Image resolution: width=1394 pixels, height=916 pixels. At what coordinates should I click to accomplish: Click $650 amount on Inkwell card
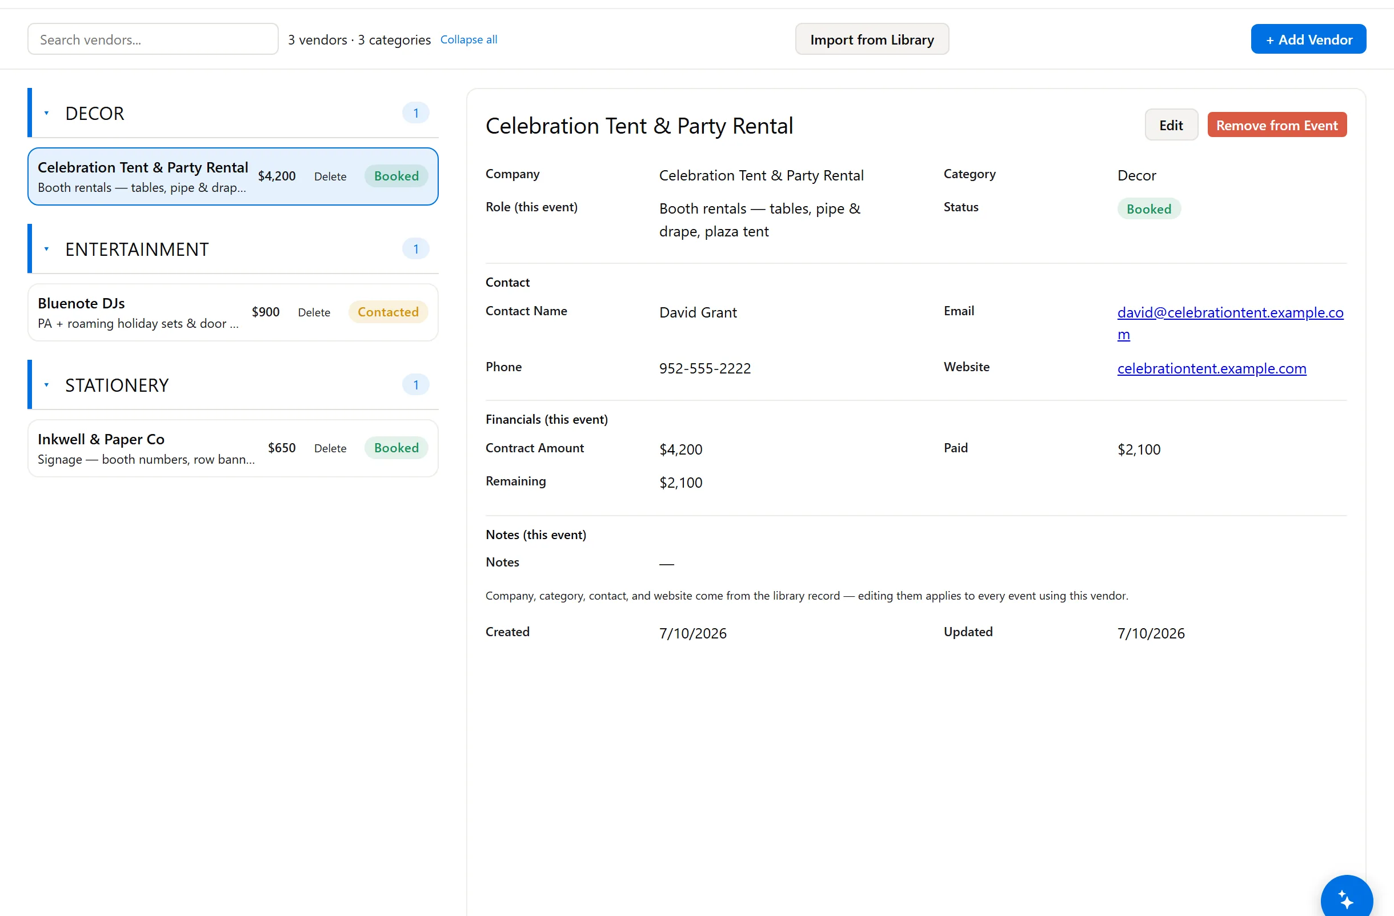(282, 448)
